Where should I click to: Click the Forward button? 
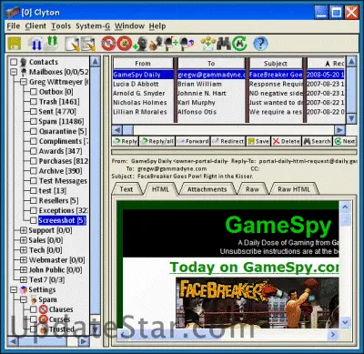193,141
